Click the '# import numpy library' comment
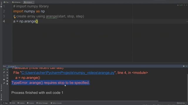The width and height of the screenshot is (188, 105). pyautogui.click(x=31, y=6)
